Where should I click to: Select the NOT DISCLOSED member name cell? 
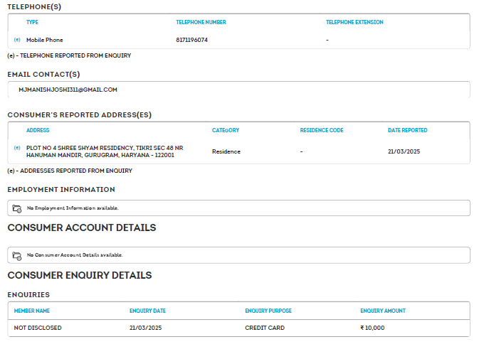coord(38,328)
